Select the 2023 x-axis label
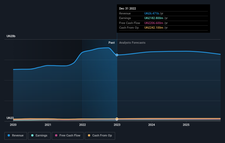225x143 pixels. coord(117,125)
